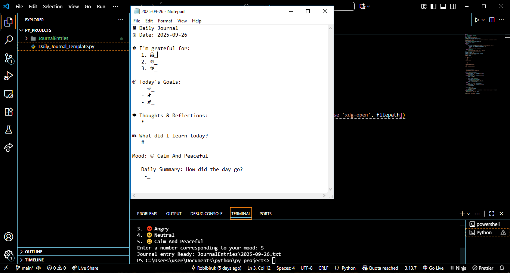Click Go Live in the status bar
This screenshot has height=273, width=510.
click(433, 268)
